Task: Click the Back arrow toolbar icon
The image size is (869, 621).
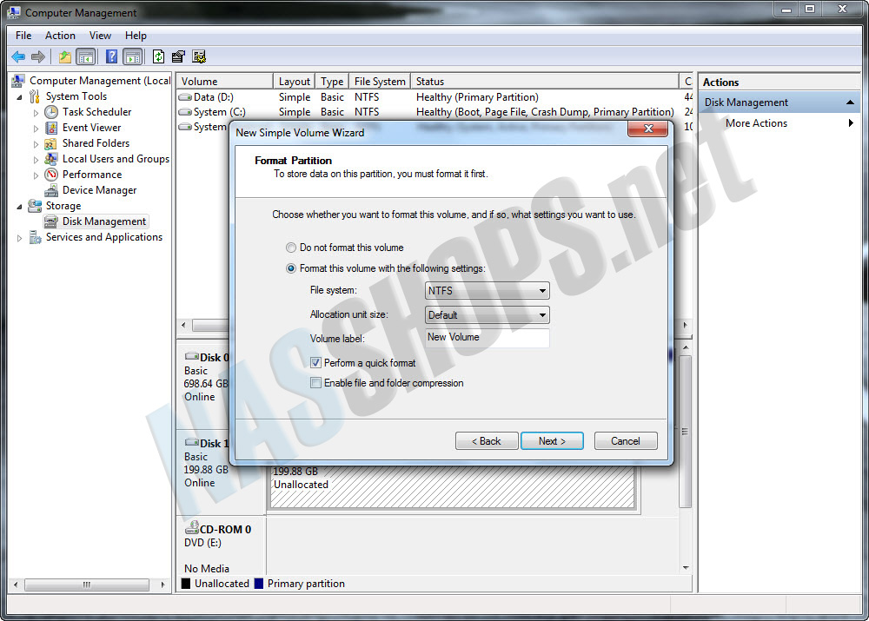Action: (18, 56)
